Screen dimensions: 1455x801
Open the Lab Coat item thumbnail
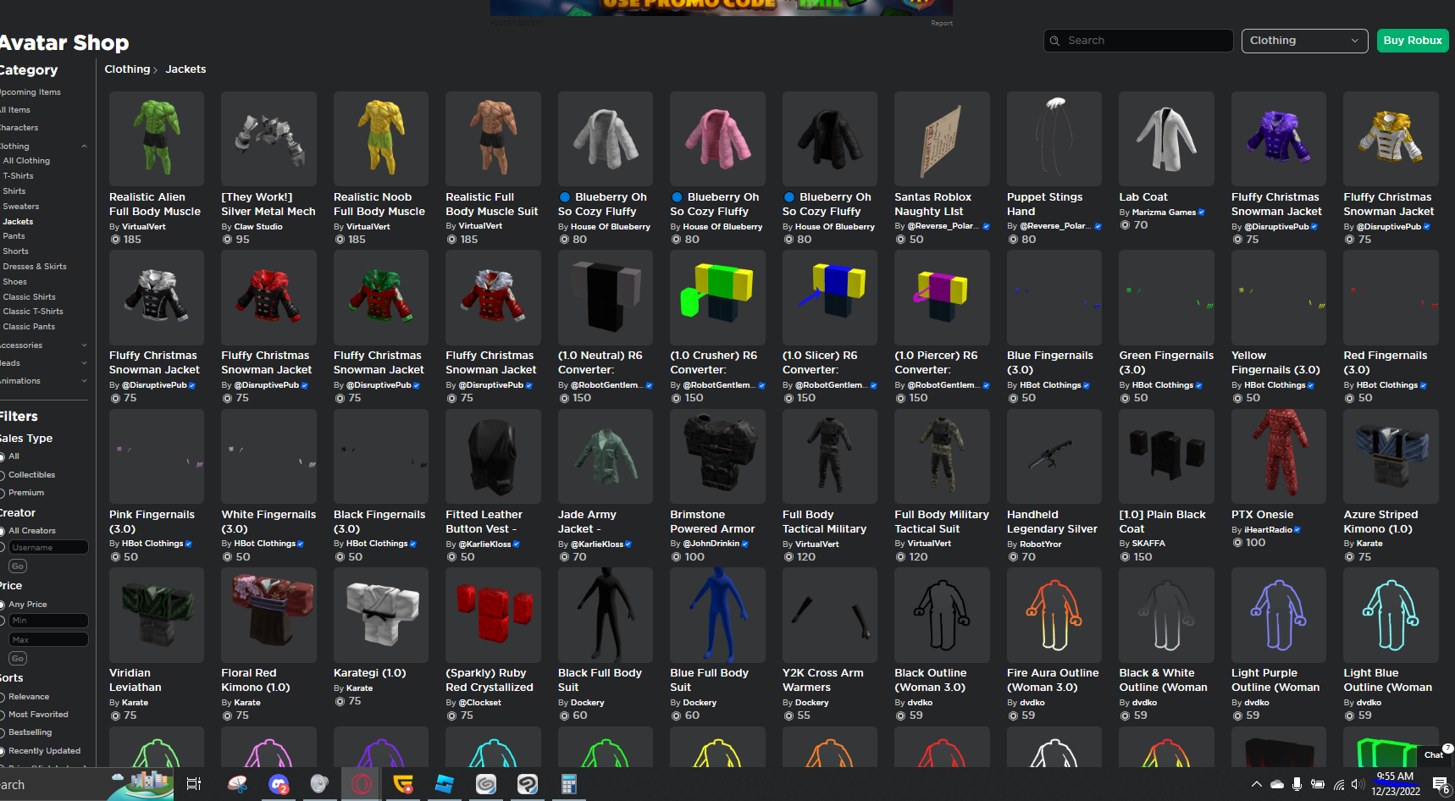click(1166, 139)
